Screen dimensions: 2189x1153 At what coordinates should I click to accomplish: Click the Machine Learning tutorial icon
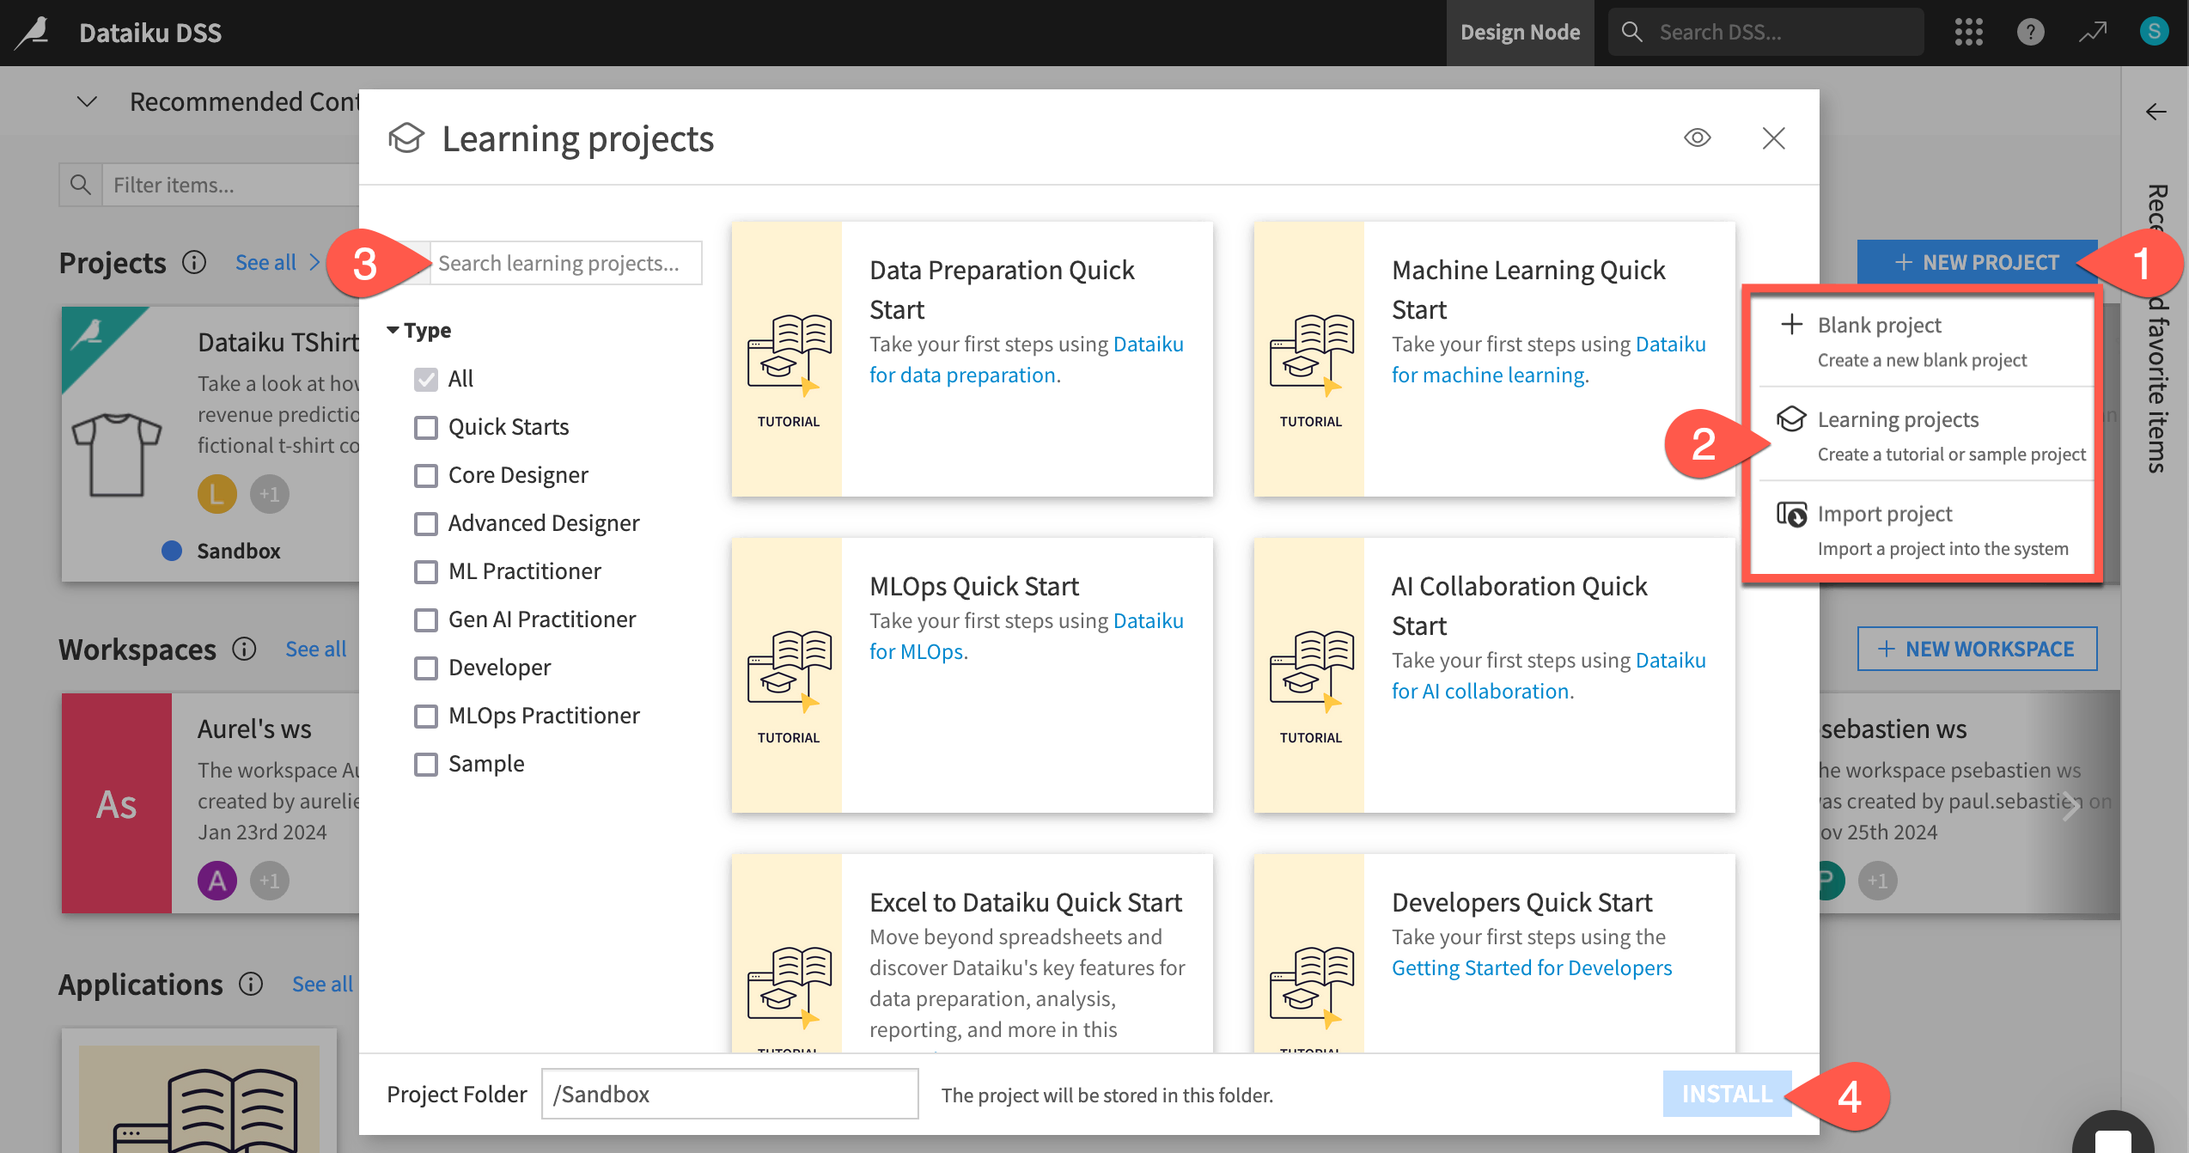[1310, 356]
